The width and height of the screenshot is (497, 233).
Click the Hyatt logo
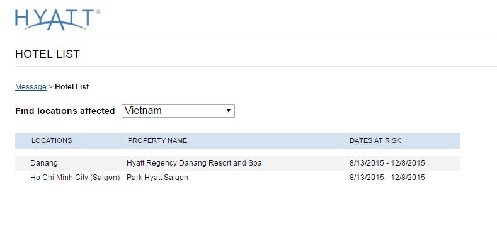(57, 20)
